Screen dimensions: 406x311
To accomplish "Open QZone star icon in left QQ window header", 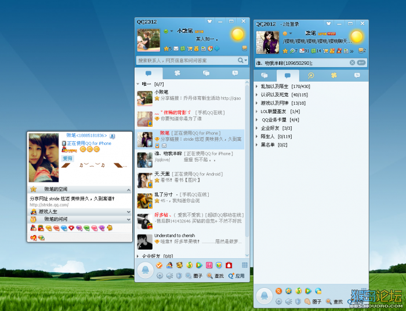I will coord(166,49).
